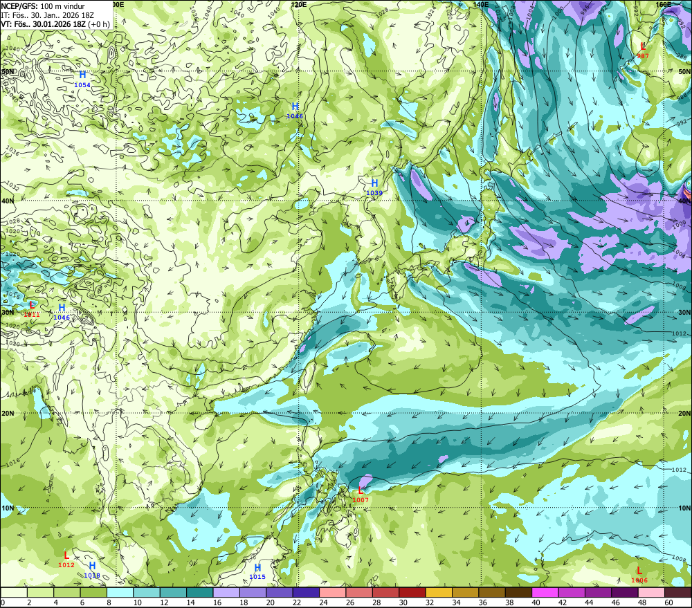Viewport: 692px width, 608px height.
Task: Select the legend value label 24
Action: click(323, 602)
